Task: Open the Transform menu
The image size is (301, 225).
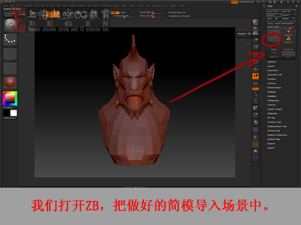Action: (157, 5)
